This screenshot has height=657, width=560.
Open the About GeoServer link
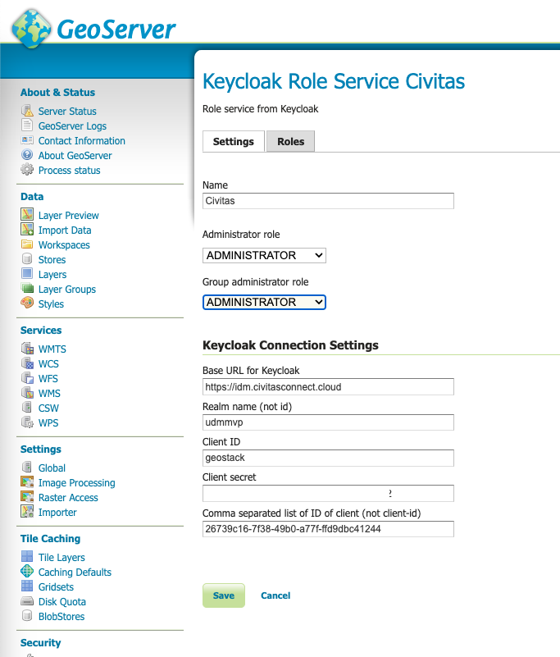point(75,156)
